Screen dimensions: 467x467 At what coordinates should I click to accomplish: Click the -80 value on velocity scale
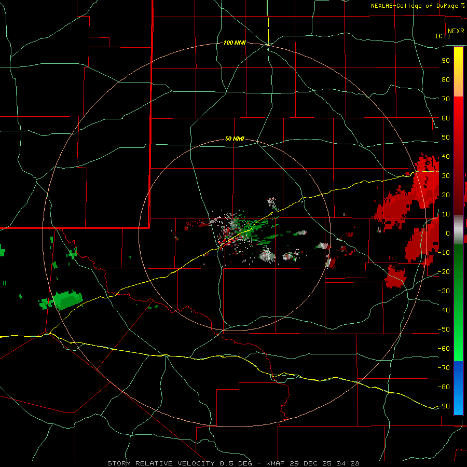pyautogui.click(x=444, y=387)
